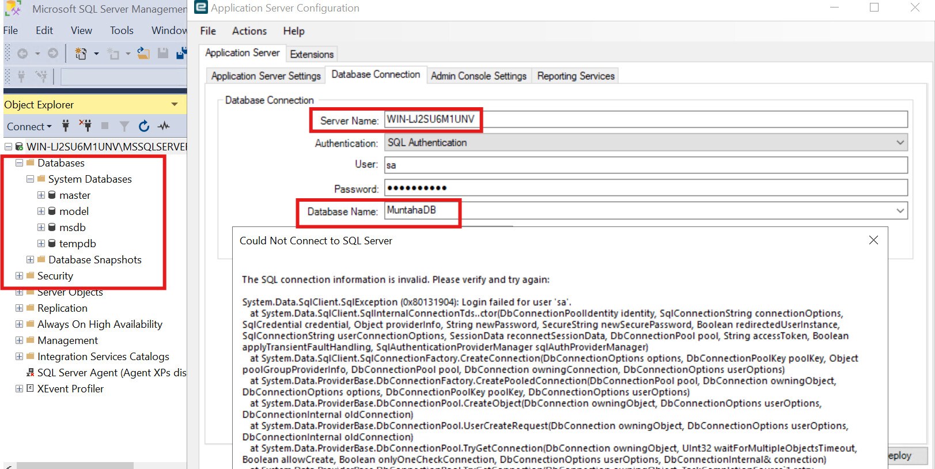
Task: Collapse the Databases tree node
Action: [x=19, y=163]
